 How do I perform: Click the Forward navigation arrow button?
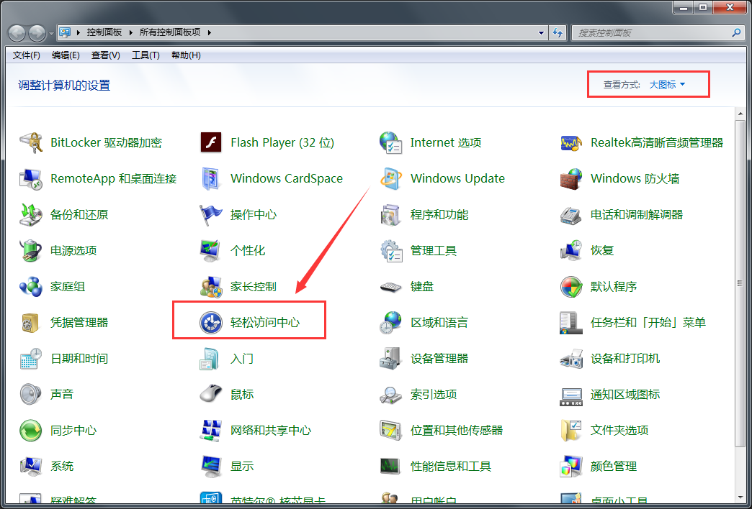[37, 33]
